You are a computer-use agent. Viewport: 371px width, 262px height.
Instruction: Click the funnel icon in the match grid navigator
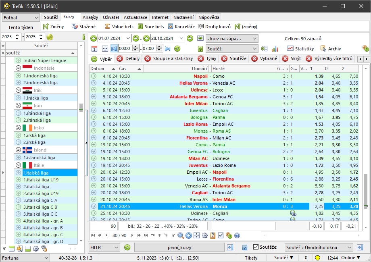pos(173,235)
